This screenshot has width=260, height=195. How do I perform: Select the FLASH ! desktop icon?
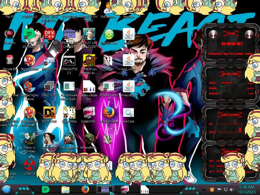109,63
